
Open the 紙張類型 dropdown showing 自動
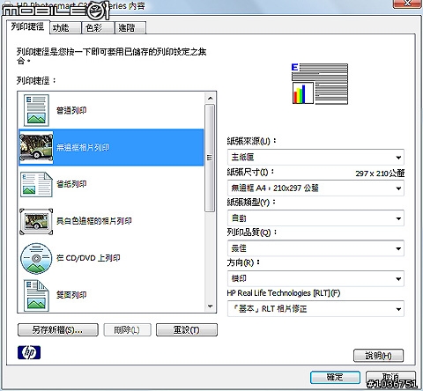tap(315, 218)
